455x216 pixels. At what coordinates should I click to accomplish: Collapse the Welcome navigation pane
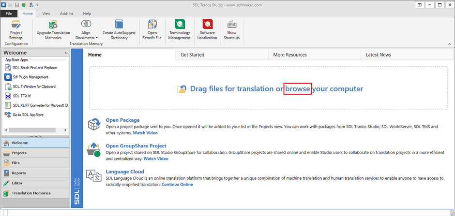pyautogui.click(x=65, y=53)
